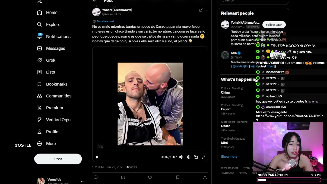Click the Follow back button
Image resolution: width=327 pixels, height=184 pixels.
[x=274, y=25]
